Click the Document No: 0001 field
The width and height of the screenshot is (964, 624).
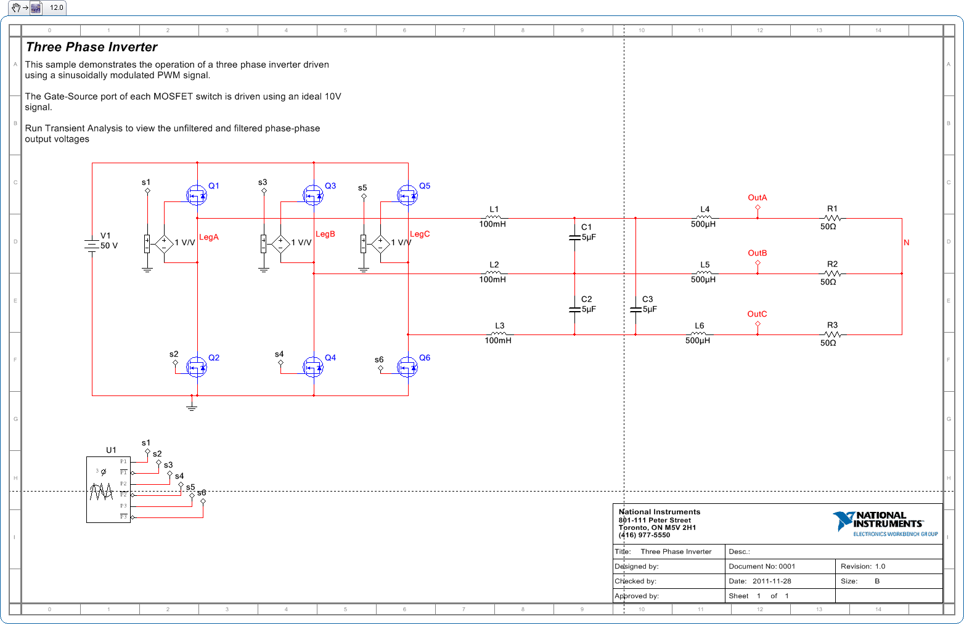762,566
